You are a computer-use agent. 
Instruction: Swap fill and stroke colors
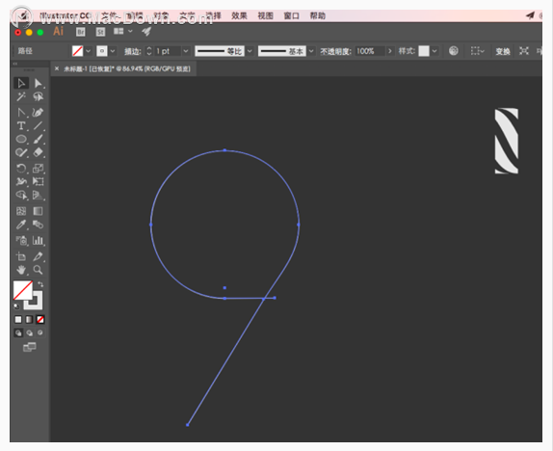40,284
